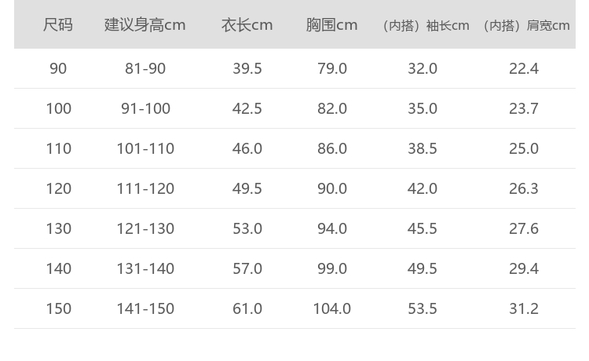
Task: Click the height range 81-90 cell
Action: pyautogui.click(x=145, y=68)
